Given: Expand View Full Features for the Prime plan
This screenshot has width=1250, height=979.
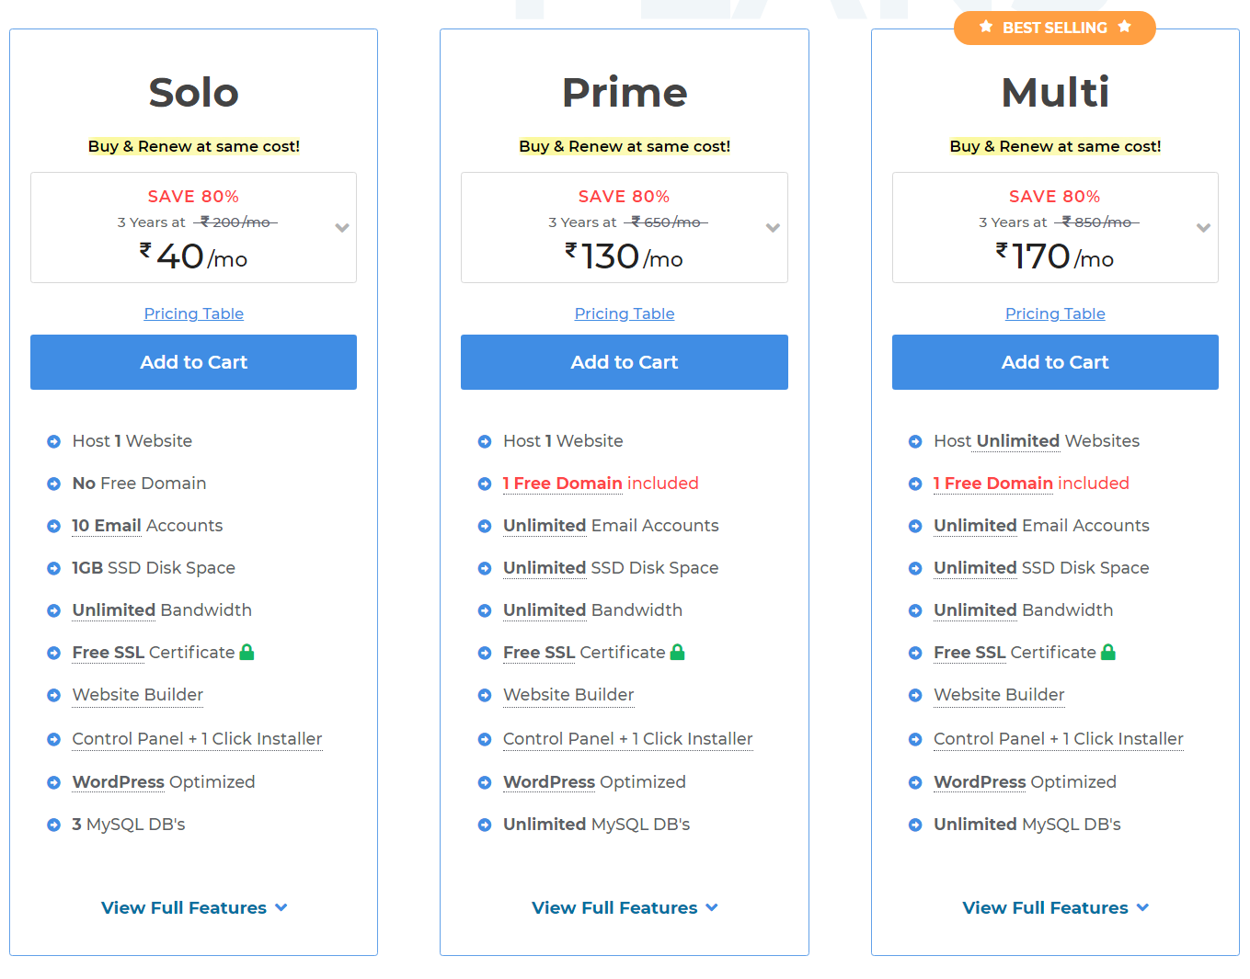Looking at the screenshot, I should [624, 907].
